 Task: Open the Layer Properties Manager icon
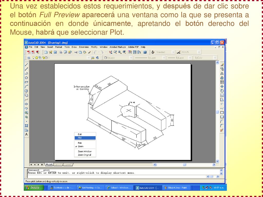pyautogui.click(x=29, y=58)
